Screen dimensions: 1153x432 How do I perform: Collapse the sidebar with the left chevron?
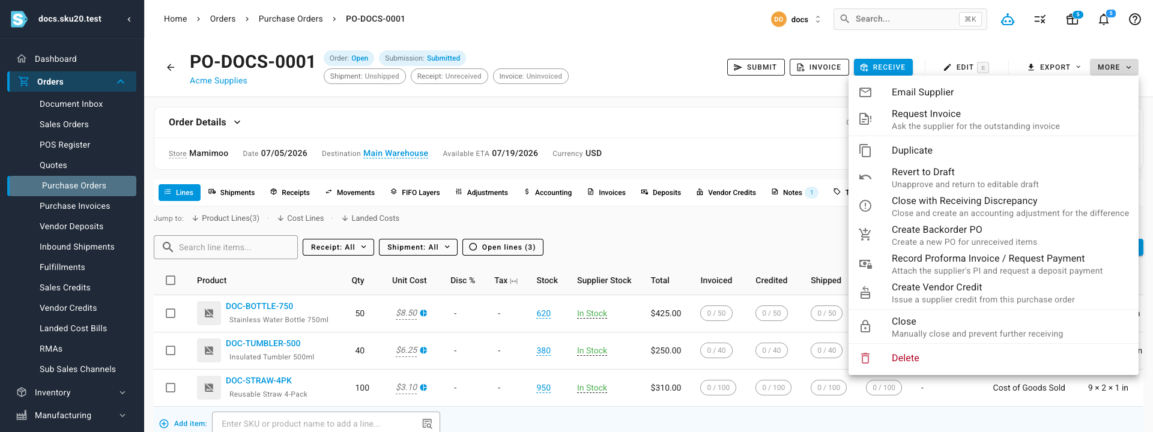pyautogui.click(x=129, y=19)
